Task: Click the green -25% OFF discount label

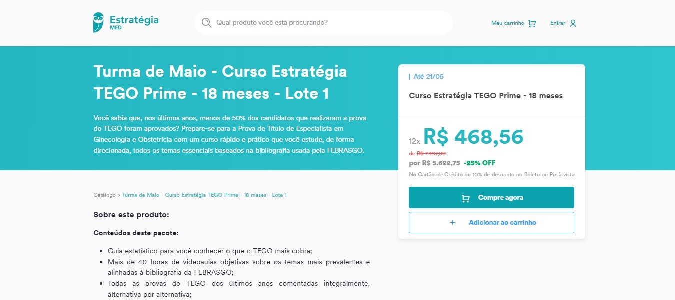Action: click(x=479, y=163)
